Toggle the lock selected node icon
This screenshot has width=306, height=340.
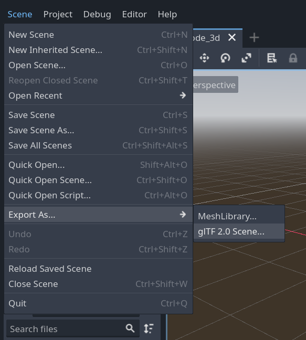(293, 58)
